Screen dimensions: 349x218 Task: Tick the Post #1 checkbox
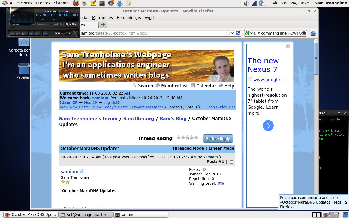coord(231,162)
